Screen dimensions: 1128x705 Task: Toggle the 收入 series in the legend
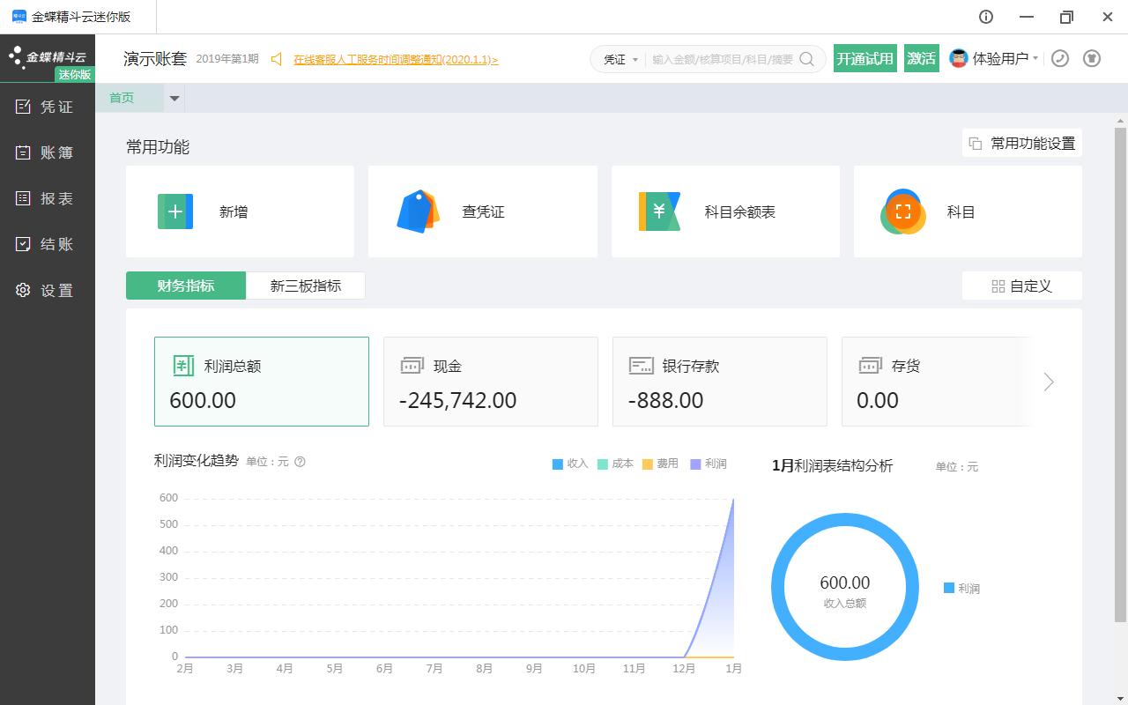click(x=569, y=464)
